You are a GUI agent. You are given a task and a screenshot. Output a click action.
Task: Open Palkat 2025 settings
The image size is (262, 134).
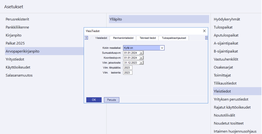pos(17,43)
